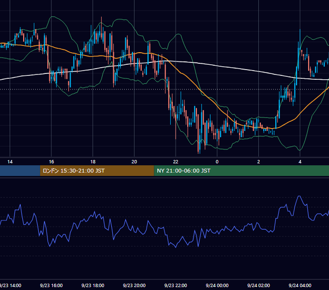
Task: Click the 18 hour axis label
Action: coord(93,162)
